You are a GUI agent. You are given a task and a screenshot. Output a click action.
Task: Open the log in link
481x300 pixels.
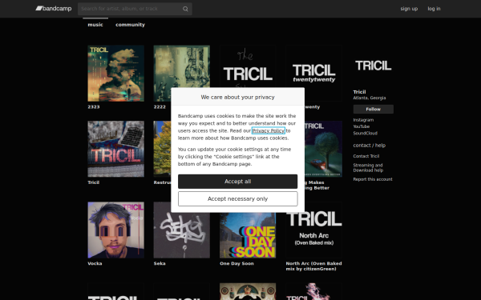tap(434, 9)
